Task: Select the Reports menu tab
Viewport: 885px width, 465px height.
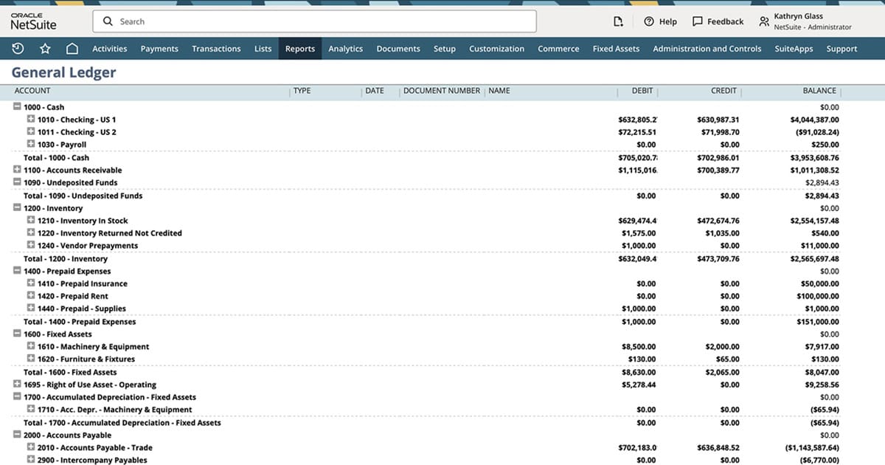Action: [300, 49]
